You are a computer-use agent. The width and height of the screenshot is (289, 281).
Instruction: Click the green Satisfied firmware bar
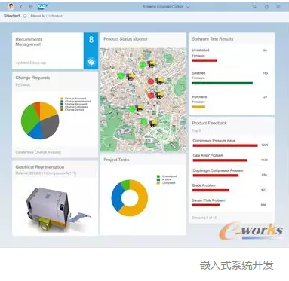223,83
